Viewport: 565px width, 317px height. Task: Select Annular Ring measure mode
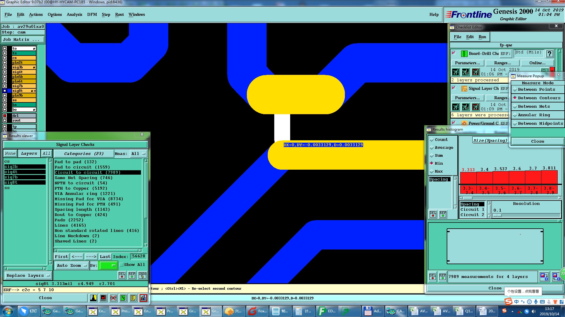pyautogui.click(x=537, y=115)
